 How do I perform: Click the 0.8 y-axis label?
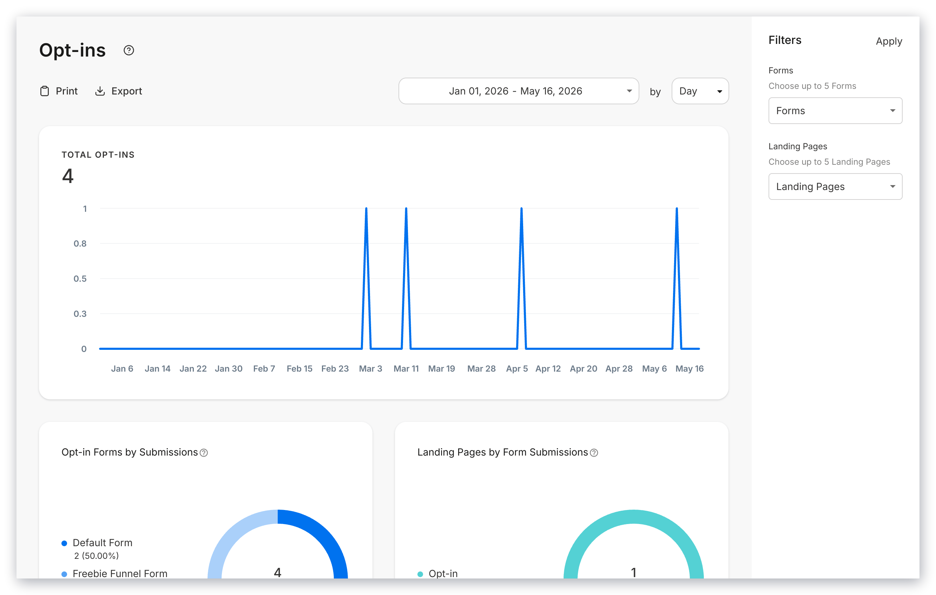pos(80,243)
